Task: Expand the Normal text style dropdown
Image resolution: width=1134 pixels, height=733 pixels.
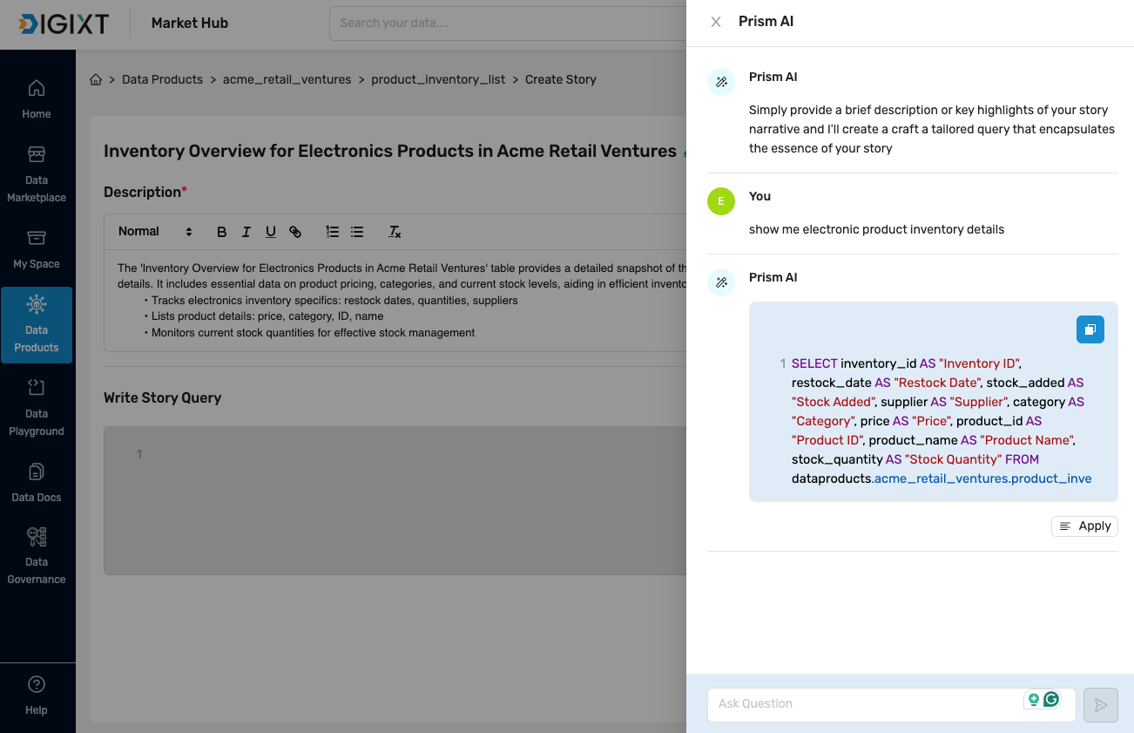Action: pyautogui.click(x=155, y=232)
